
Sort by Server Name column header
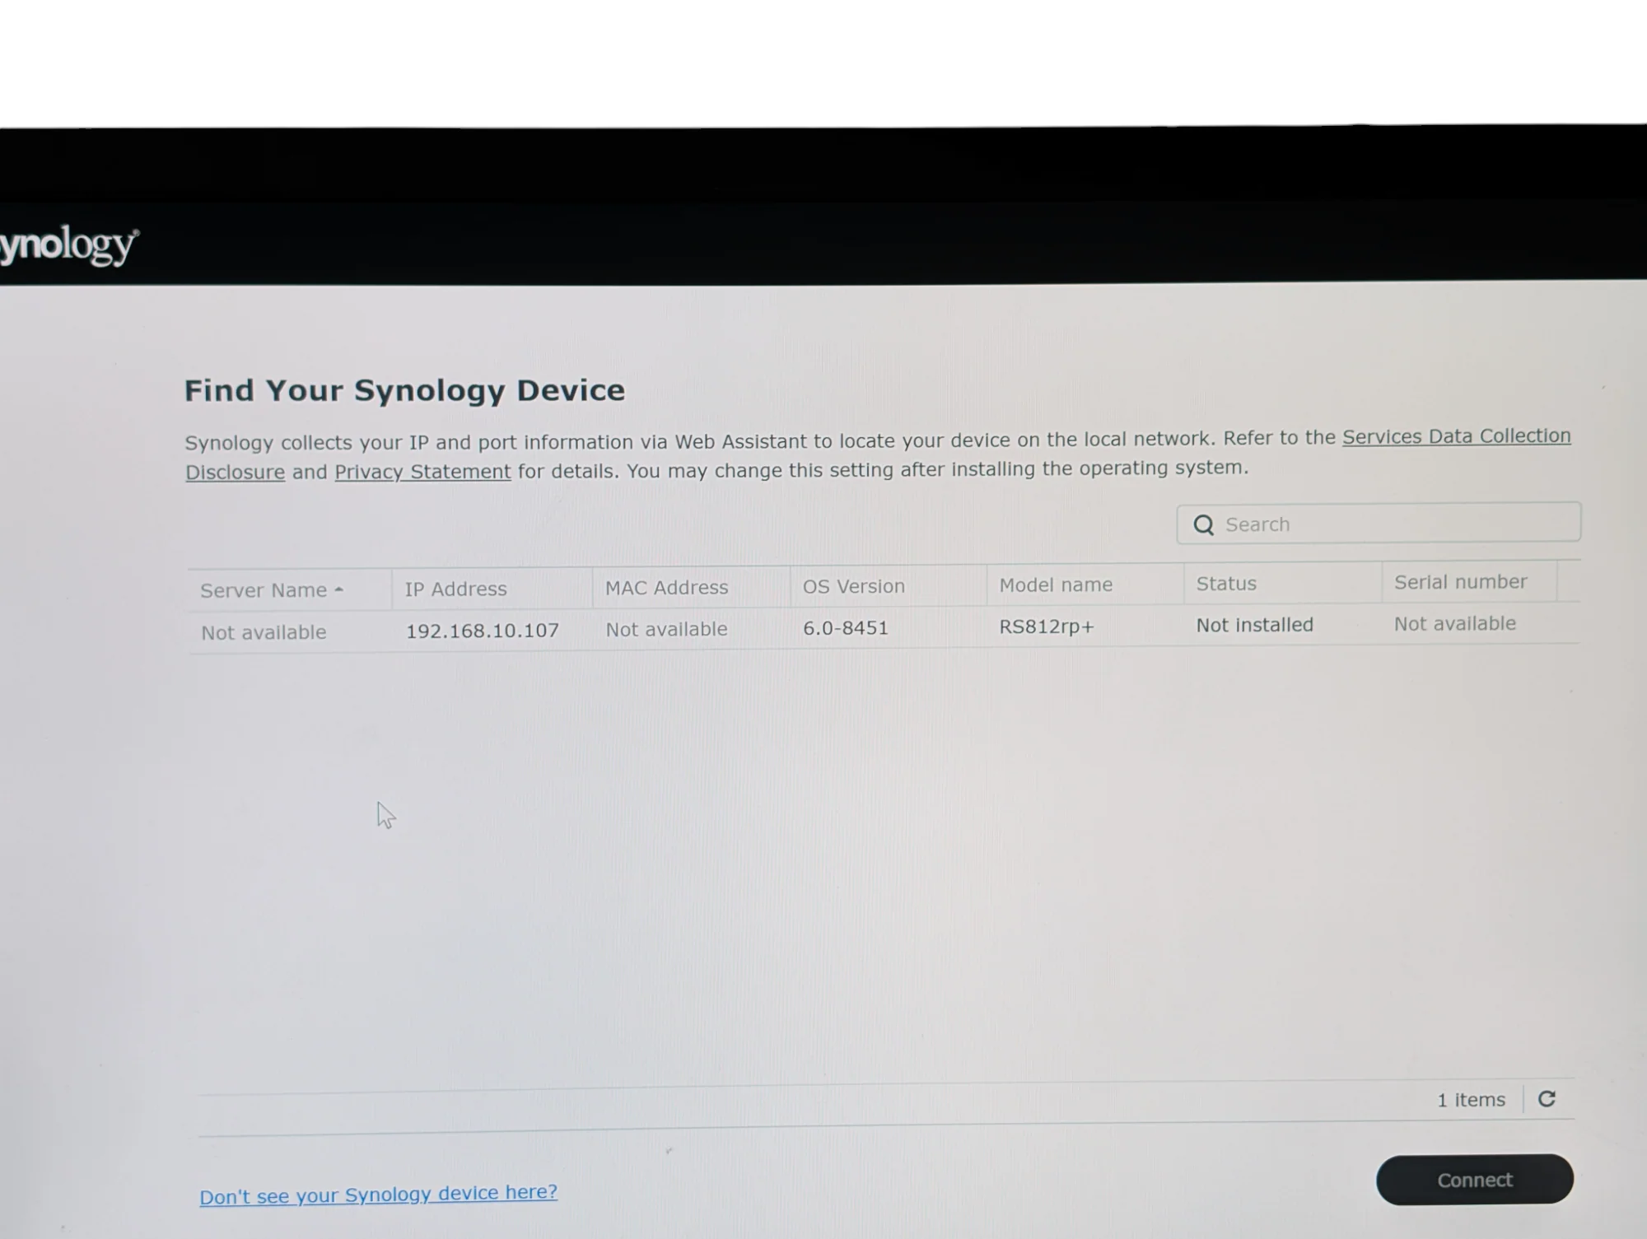289,590
